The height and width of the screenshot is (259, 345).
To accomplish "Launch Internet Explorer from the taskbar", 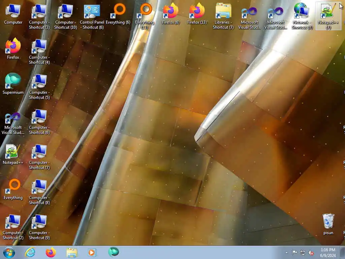I will tap(30, 252).
